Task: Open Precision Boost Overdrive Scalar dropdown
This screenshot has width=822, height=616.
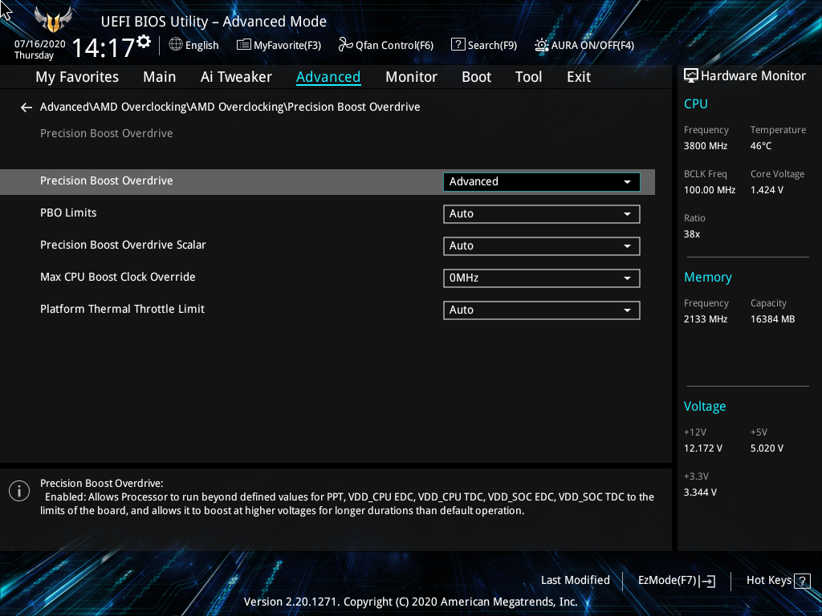Action: pyautogui.click(x=542, y=246)
